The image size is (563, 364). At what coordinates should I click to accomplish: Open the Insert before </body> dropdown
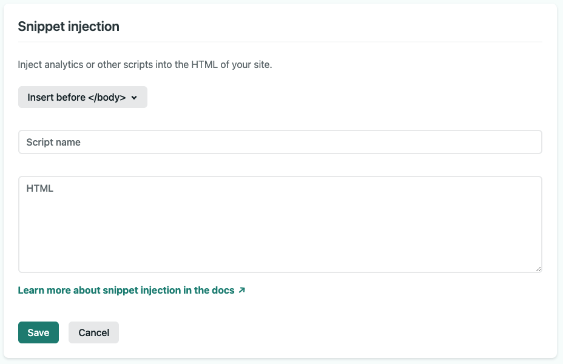point(83,97)
